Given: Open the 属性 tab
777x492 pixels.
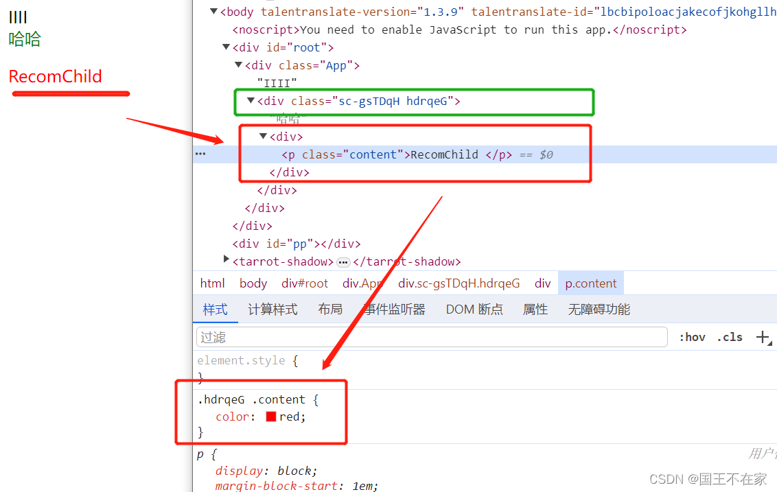Looking at the screenshot, I should [x=535, y=309].
